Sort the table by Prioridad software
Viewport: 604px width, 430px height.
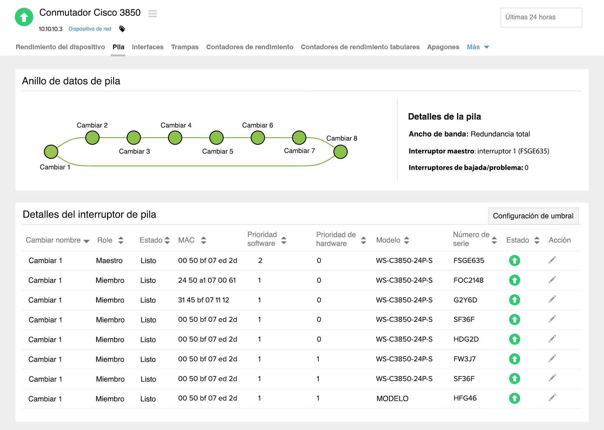265,239
